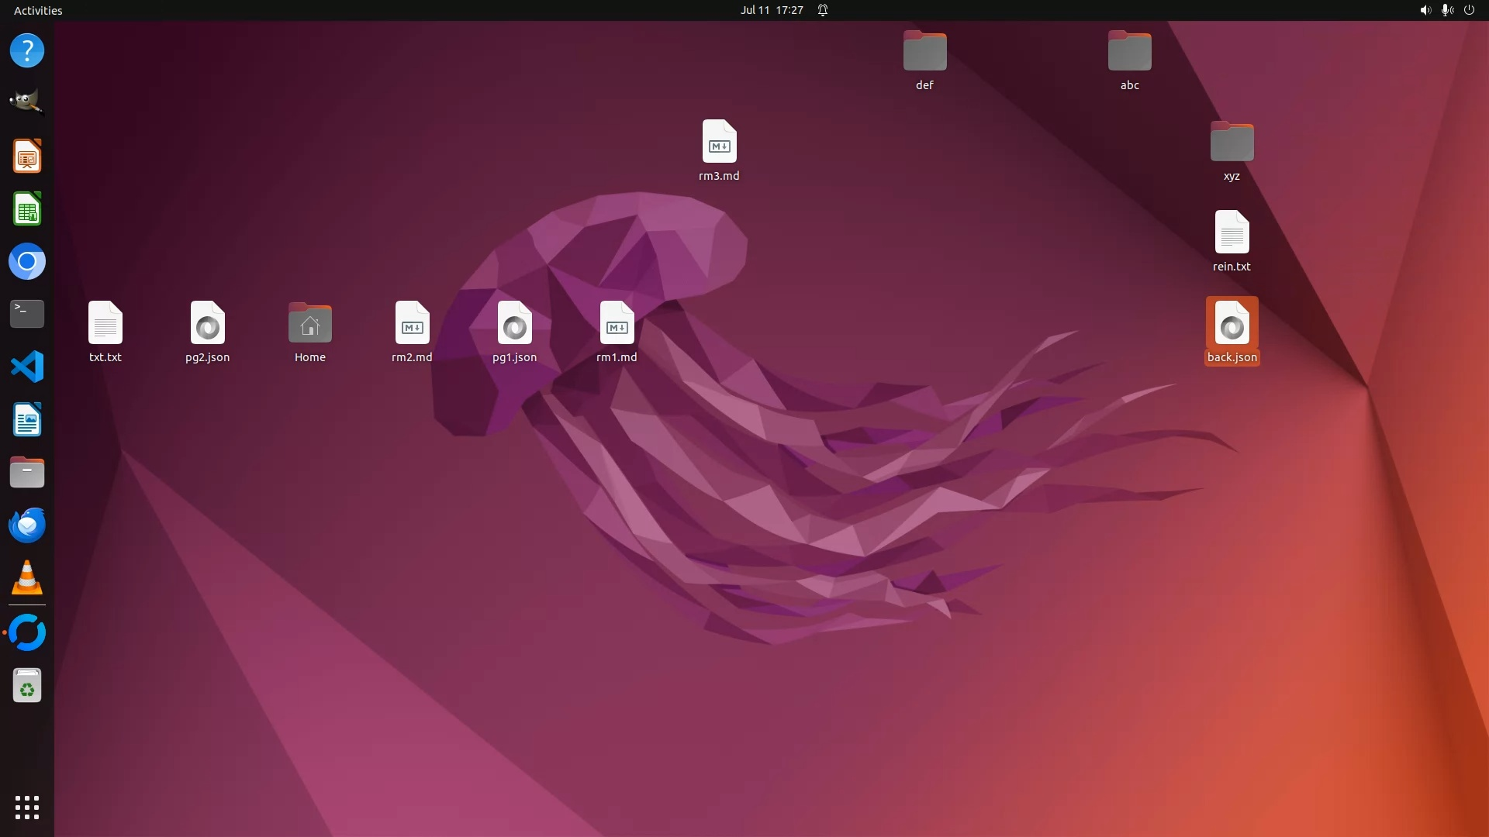This screenshot has height=837, width=1489.
Task: Open the Trash in dock
Action: tap(26, 686)
